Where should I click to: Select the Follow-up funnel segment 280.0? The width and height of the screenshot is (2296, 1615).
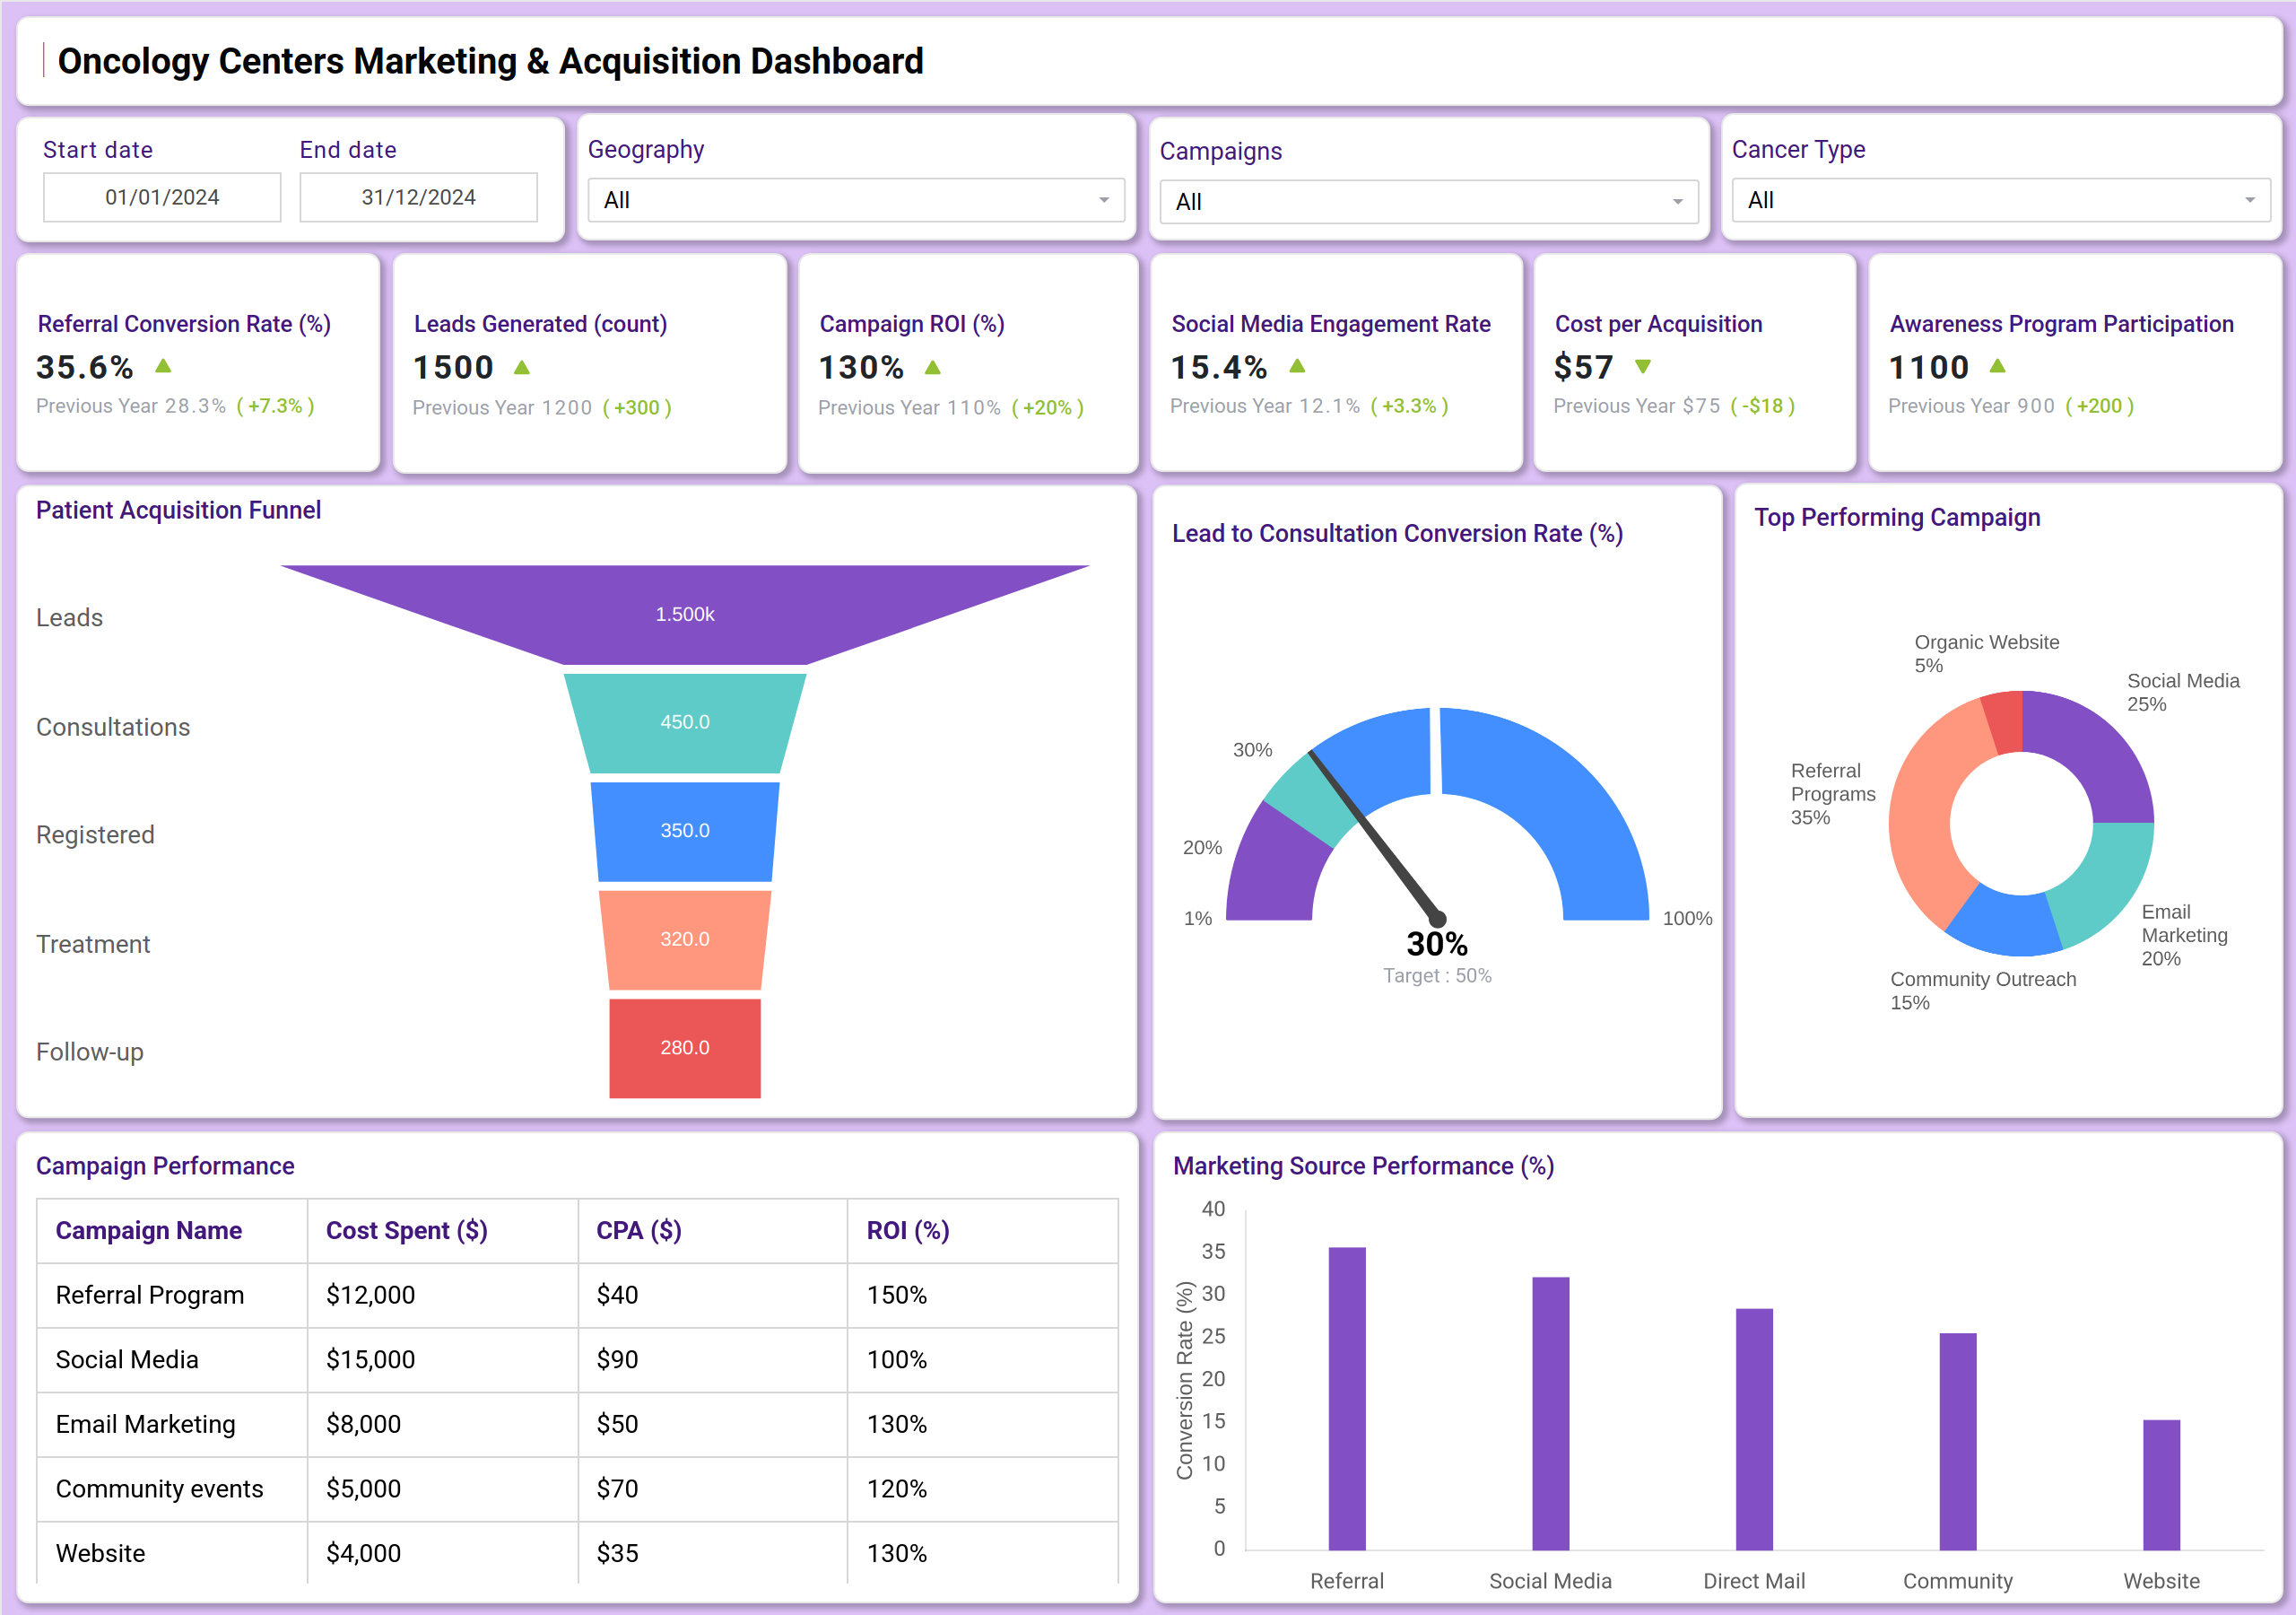[x=685, y=1048]
